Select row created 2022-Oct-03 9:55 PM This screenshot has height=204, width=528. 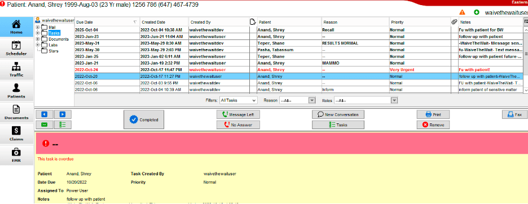coord(299,83)
